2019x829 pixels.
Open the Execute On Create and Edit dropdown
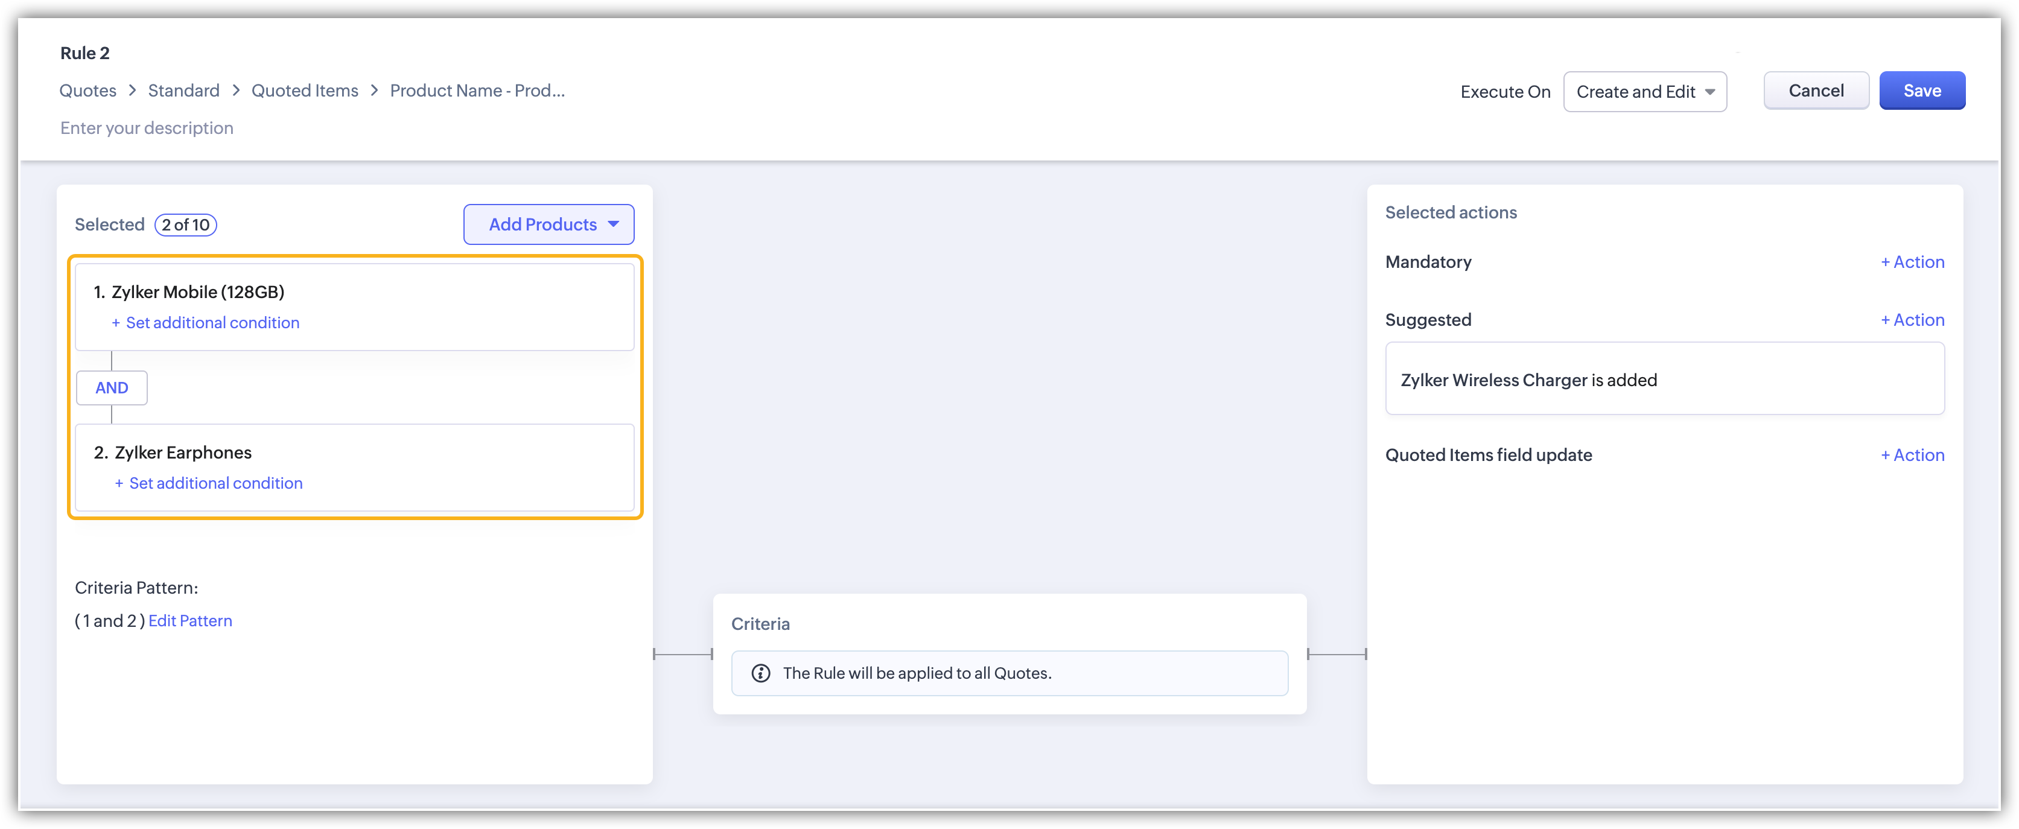coord(1644,92)
